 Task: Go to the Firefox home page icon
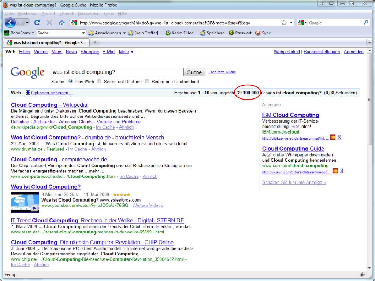pyautogui.click(x=62, y=23)
